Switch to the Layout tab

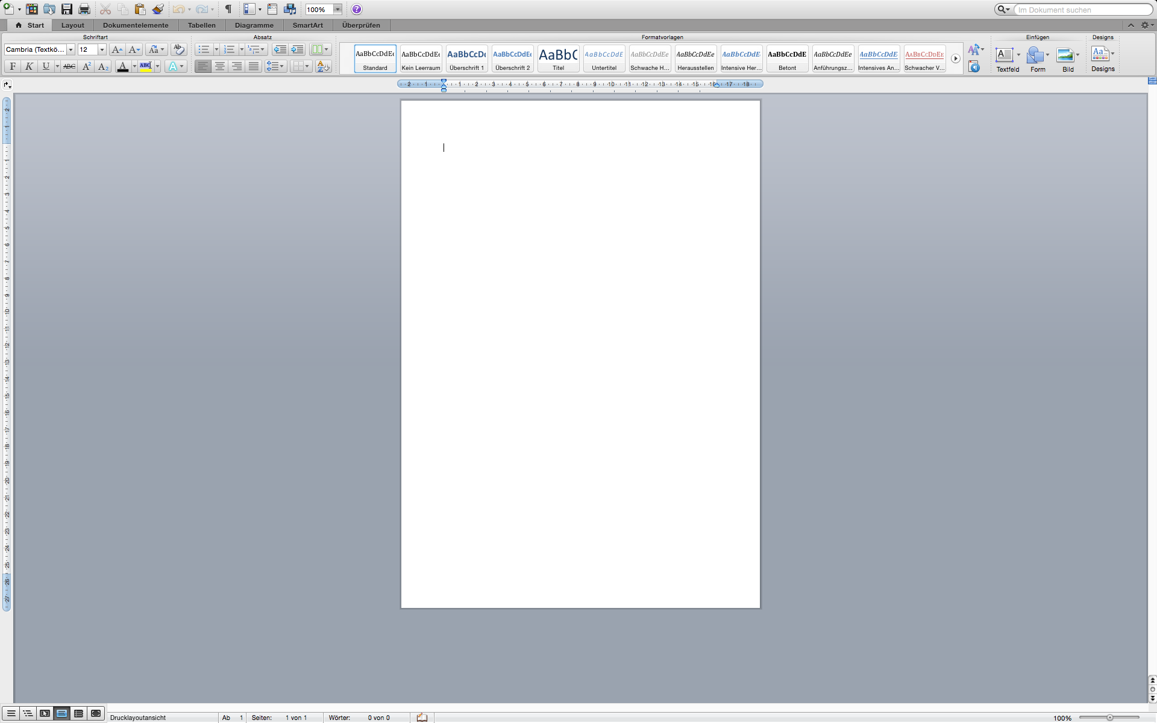coord(72,25)
